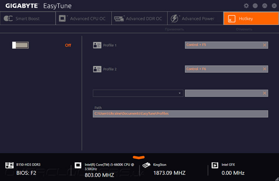Clear the third empty hotkey field
279x181 pixels.
coord(265,93)
